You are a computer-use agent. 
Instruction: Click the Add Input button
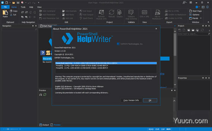(86, 11)
